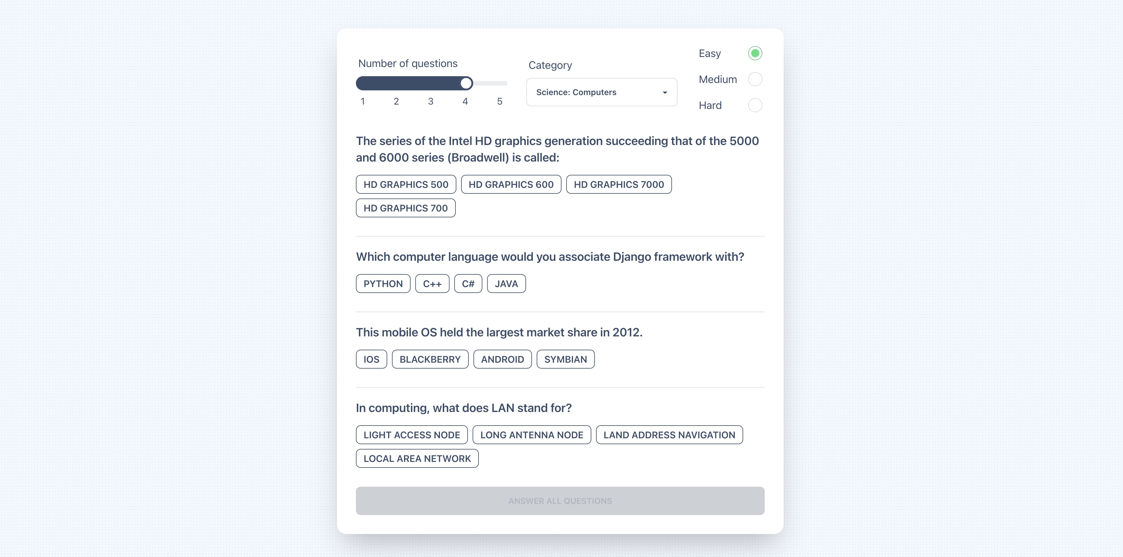Select the Medium difficulty radio button
1123x557 pixels.
point(755,79)
